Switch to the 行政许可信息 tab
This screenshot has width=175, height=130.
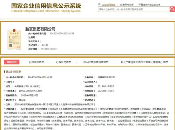pyautogui.click(x=36, y=62)
